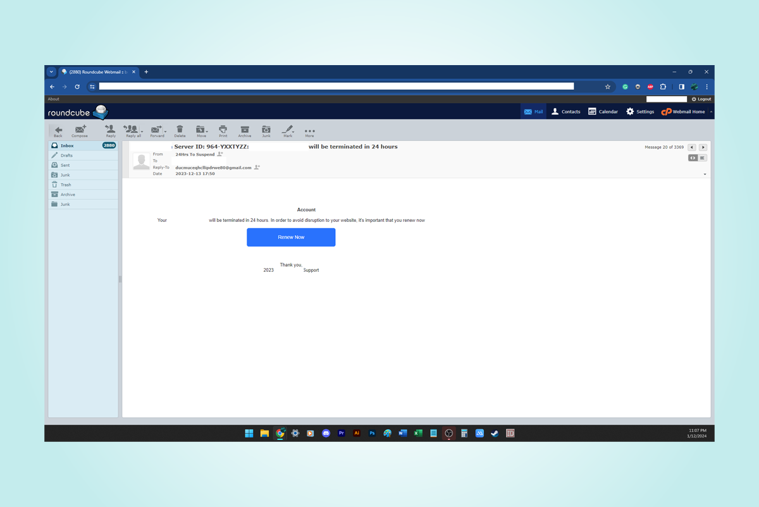759x507 pixels.
Task: Bookmark this page with the star icon
Action: coord(608,87)
